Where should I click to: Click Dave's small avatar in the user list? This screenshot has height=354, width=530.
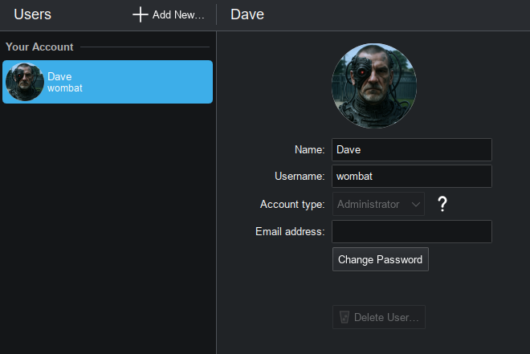point(25,82)
